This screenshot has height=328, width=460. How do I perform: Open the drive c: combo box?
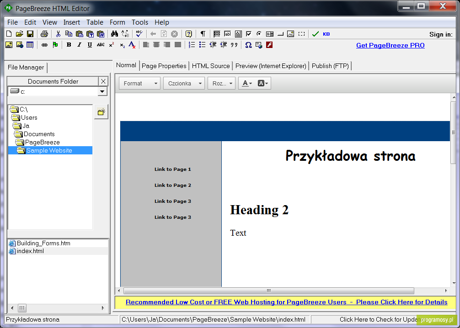coord(57,91)
